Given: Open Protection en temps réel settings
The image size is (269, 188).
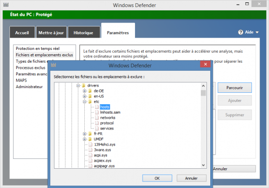Looking at the screenshot, I should (37, 49).
